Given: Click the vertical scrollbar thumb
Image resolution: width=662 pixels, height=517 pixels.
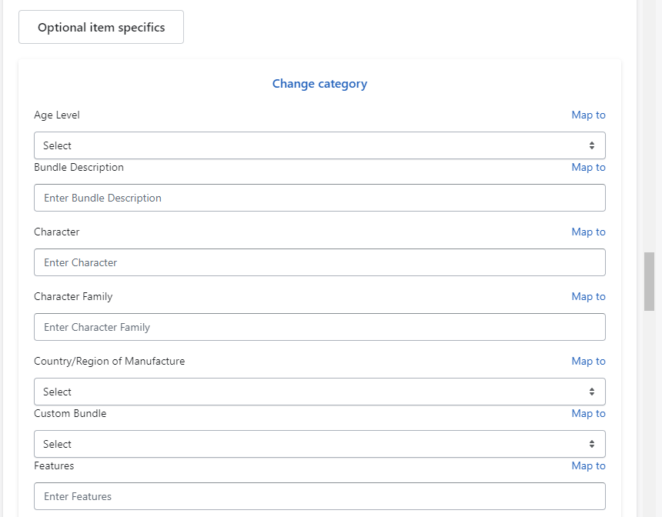Looking at the screenshot, I should [x=649, y=282].
